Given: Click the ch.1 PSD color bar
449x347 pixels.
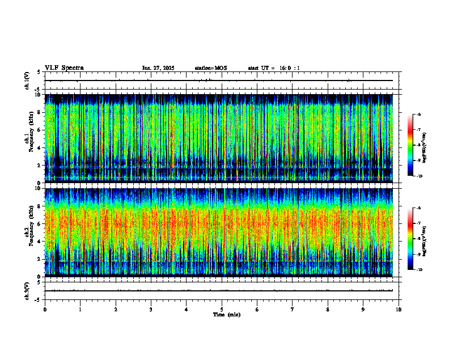Looking at the screenshot, I should click(410, 145).
